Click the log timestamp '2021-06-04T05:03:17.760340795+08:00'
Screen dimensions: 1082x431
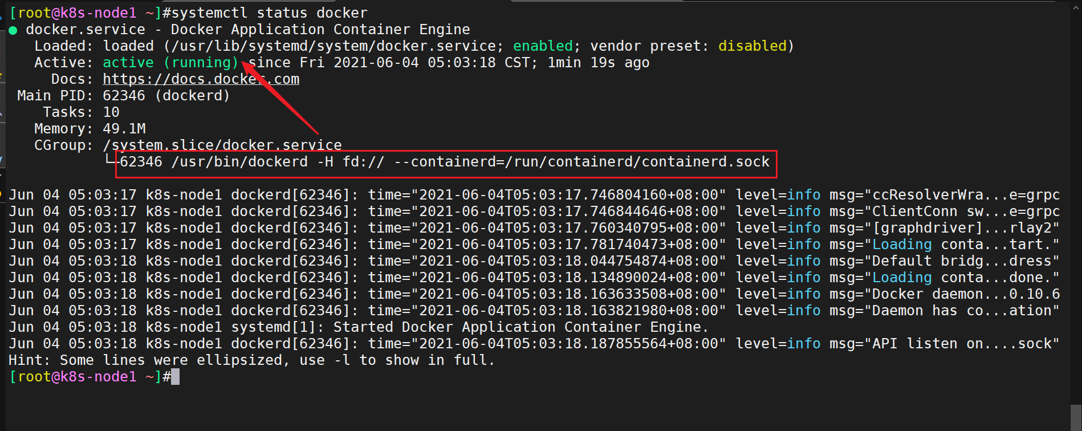point(568,227)
